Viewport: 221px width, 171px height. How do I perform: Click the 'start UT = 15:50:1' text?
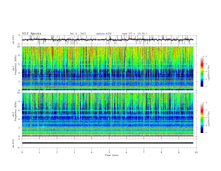(135, 34)
